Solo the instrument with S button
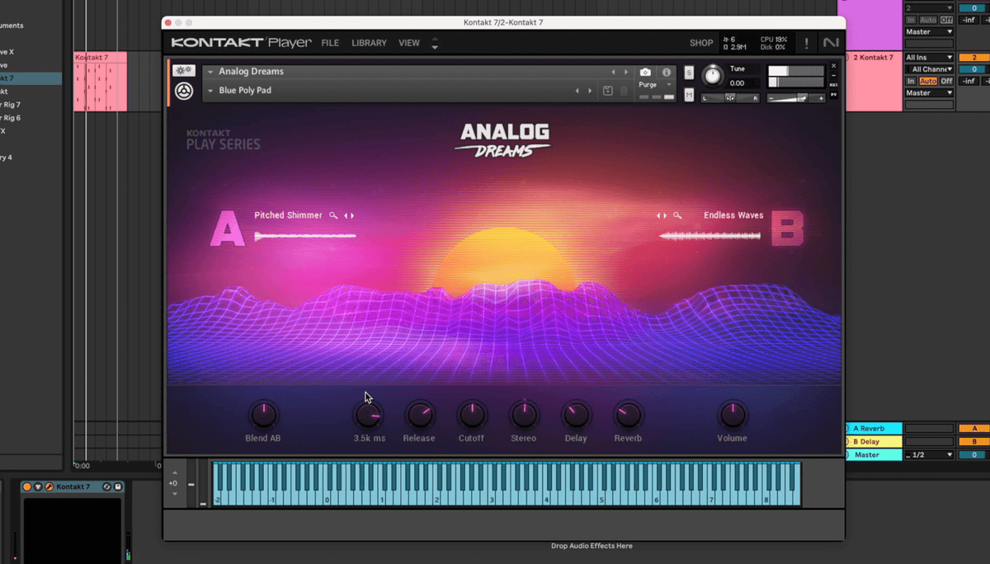The height and width of the screenshot is (564, 990). 689,73
